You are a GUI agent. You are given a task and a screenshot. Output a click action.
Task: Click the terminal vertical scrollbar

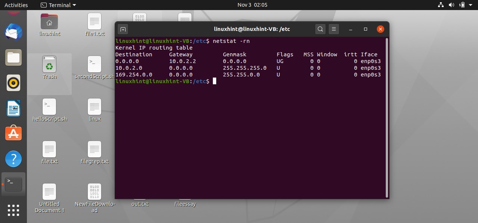[386, 117]
